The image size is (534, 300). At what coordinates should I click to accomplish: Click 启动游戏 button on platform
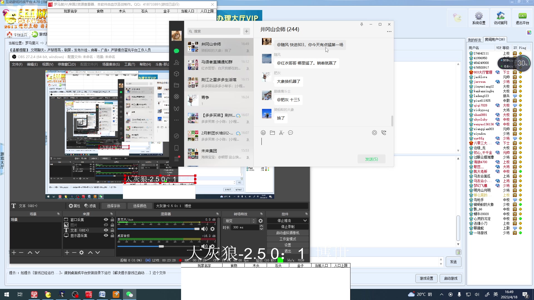451,278
